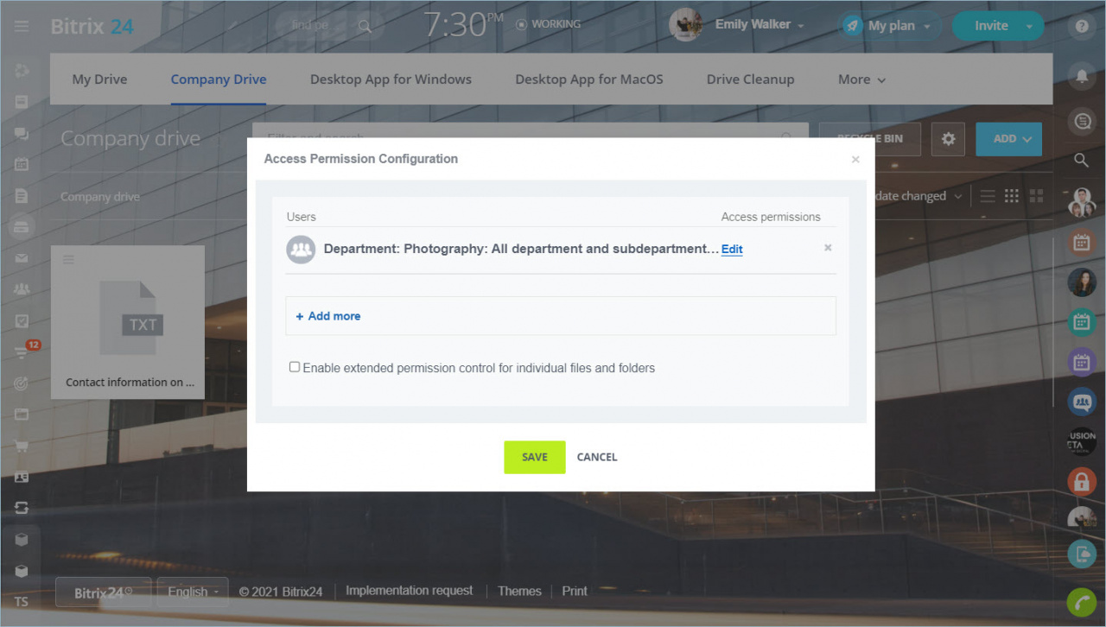1106x627 pixels.
Task: Open the mail envelope icon in left sidebar
Action: [22, 258]
